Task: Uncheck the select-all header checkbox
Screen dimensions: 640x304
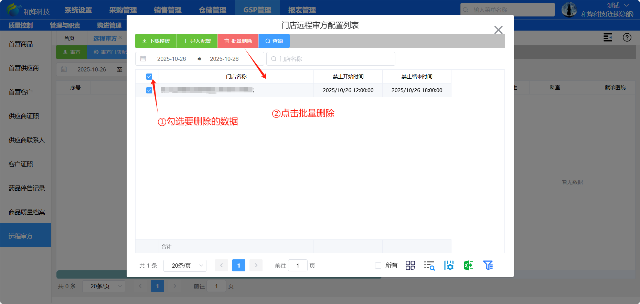Action: pos(149,77)
